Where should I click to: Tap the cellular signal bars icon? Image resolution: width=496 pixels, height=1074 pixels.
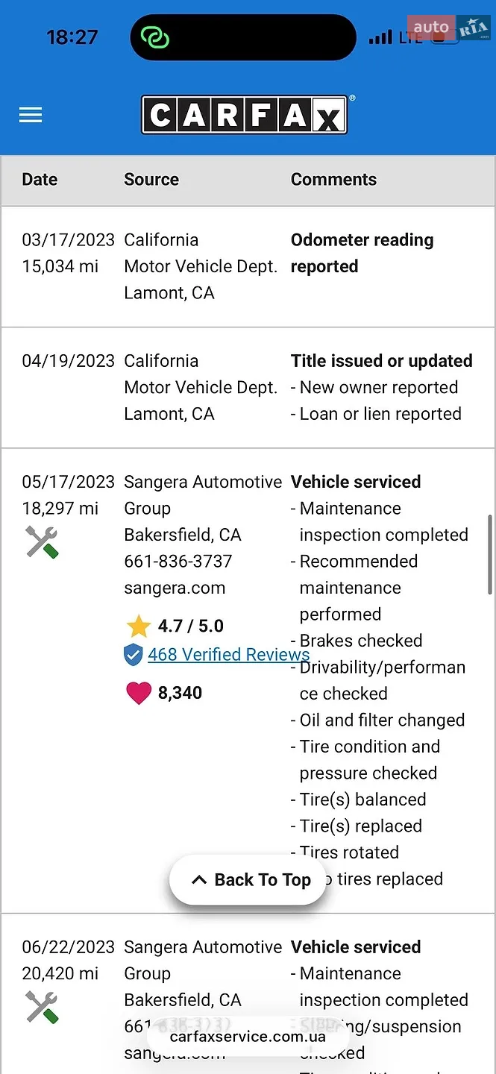click(380, 37)
